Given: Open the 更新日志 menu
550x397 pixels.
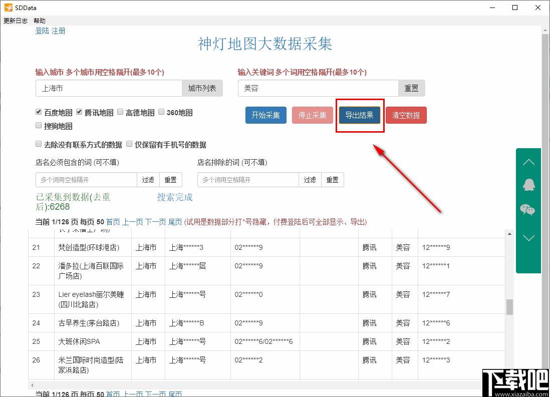Looking at the screenshot, I should click(16, 21).
